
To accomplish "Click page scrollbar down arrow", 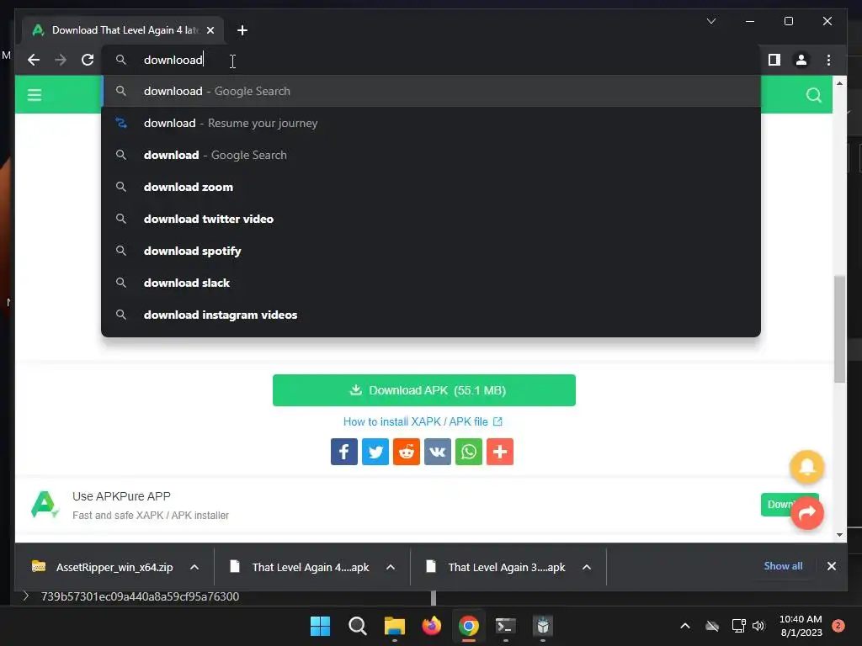I will click(839, 534).
